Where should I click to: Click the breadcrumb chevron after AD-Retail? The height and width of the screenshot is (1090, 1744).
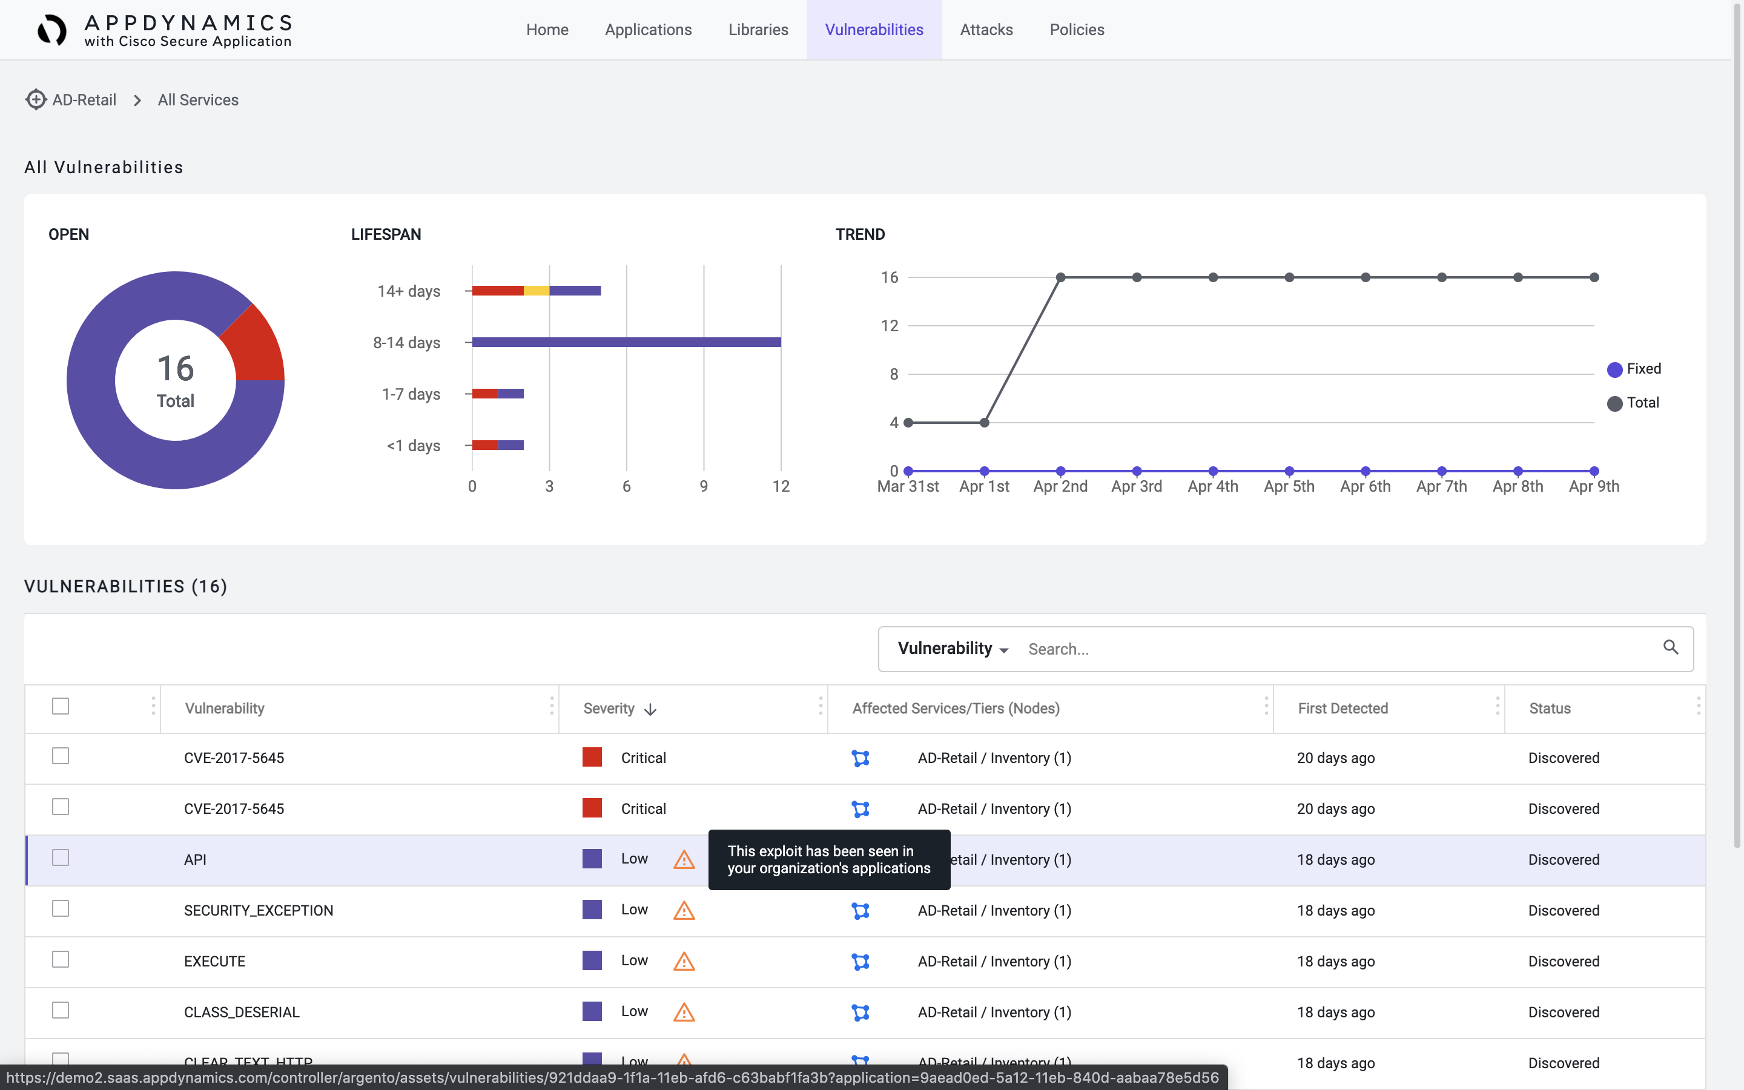click(137, 100)
